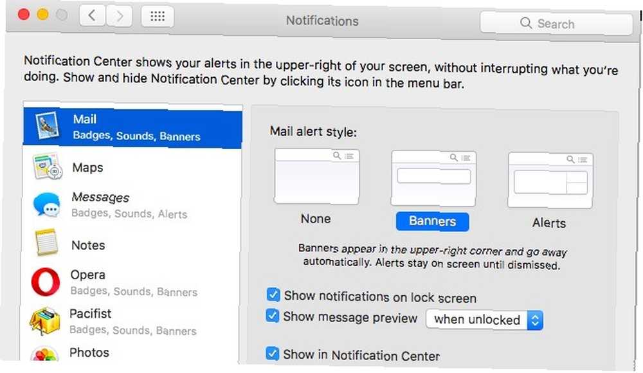The height and width of the screenshot is (373, 643).
Task: Click the Photos app icon
Action: 44,354
